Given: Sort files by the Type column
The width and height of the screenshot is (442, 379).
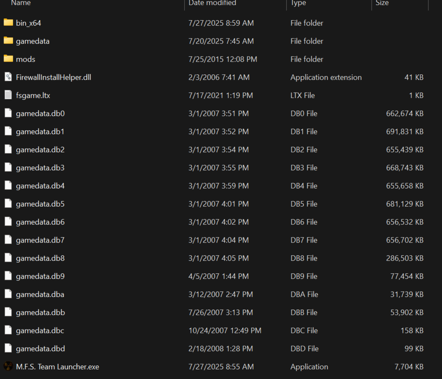Looking at the screenshot, I should tap(298, 4).
